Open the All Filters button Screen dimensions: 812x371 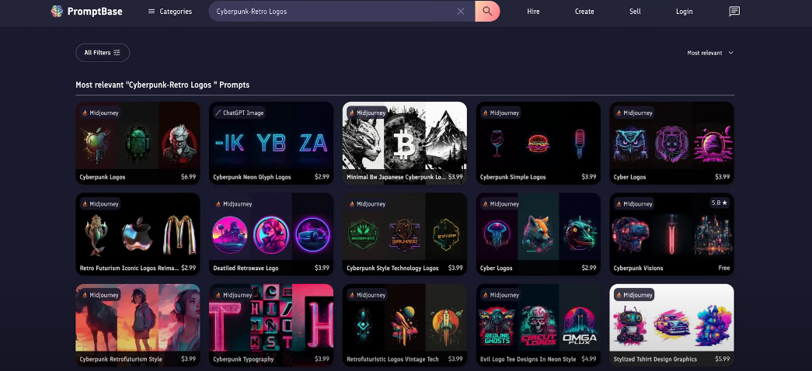click(x=103, y=53)
